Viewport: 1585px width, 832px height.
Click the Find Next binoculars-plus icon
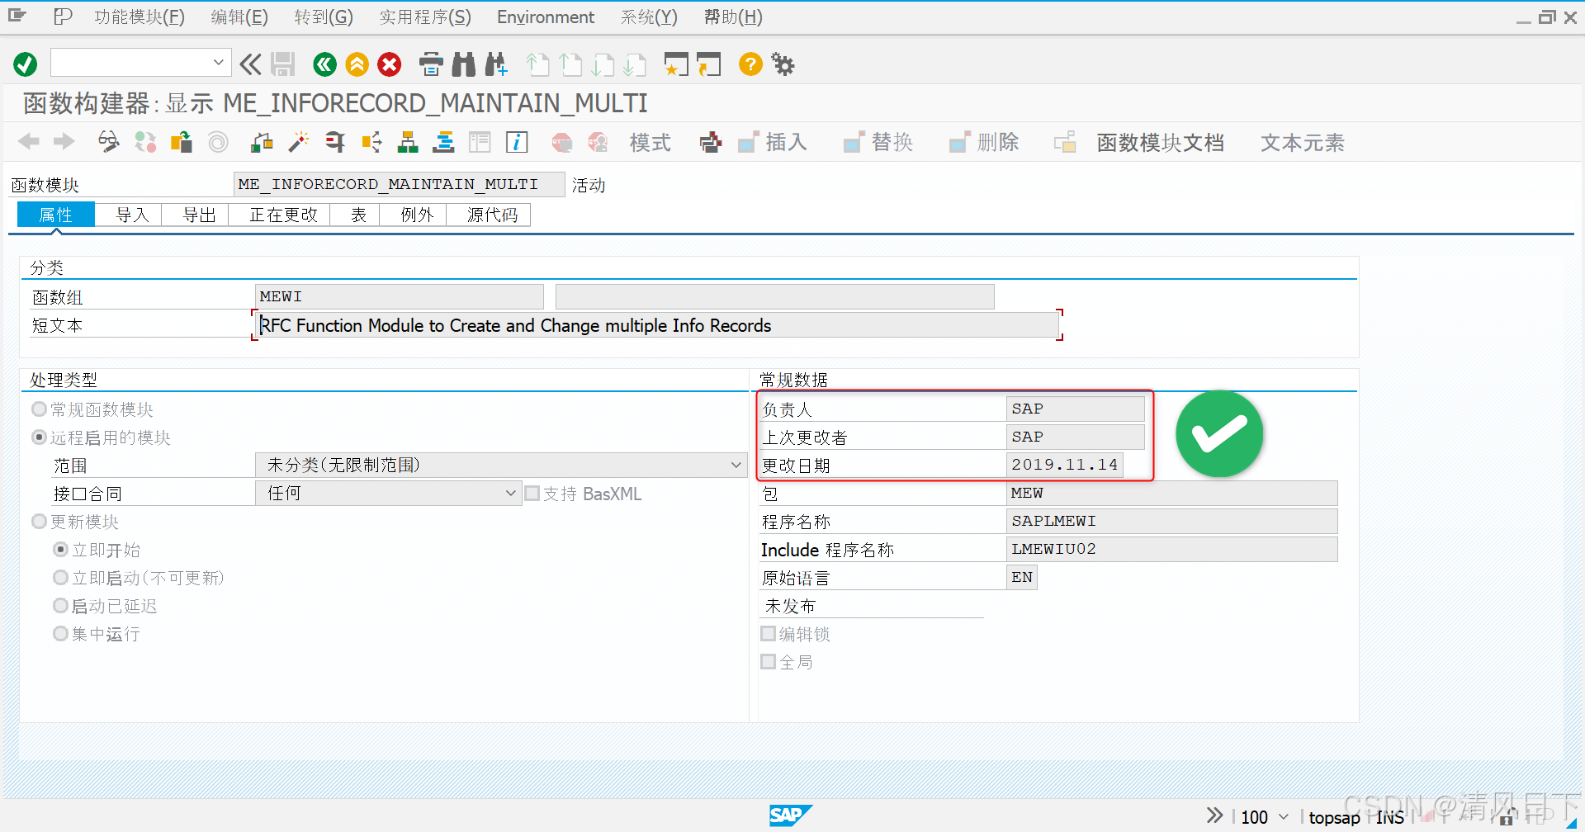496,64
